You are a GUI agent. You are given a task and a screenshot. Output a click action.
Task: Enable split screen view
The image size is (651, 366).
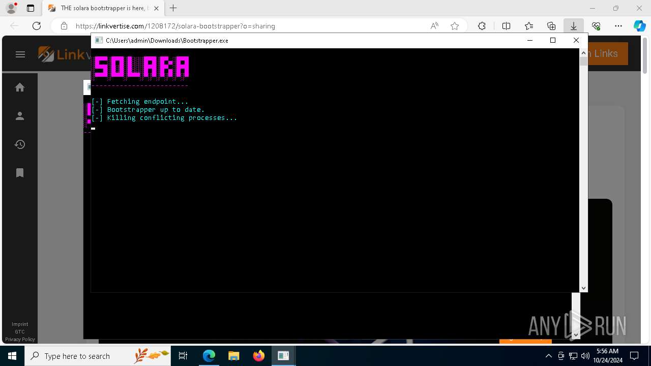point(506,26)
